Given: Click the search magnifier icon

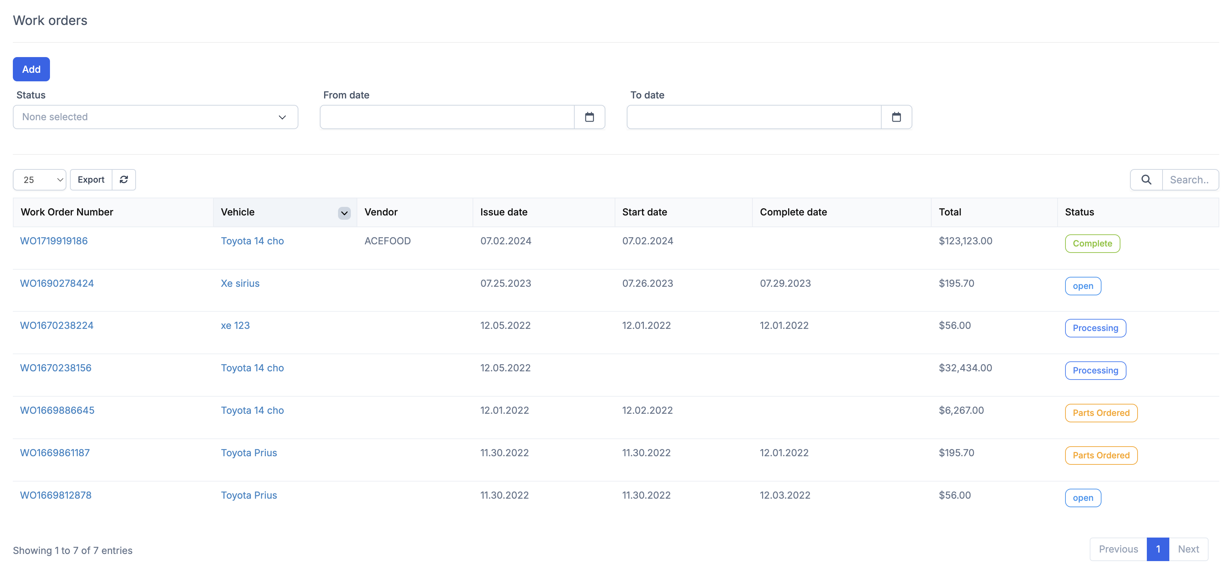Looking at the screenshot, I should click(1145, 179).
